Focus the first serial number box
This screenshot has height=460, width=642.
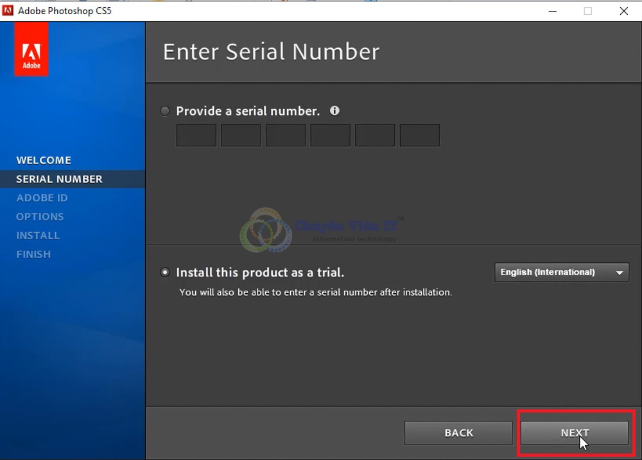(x=196, y=135)
